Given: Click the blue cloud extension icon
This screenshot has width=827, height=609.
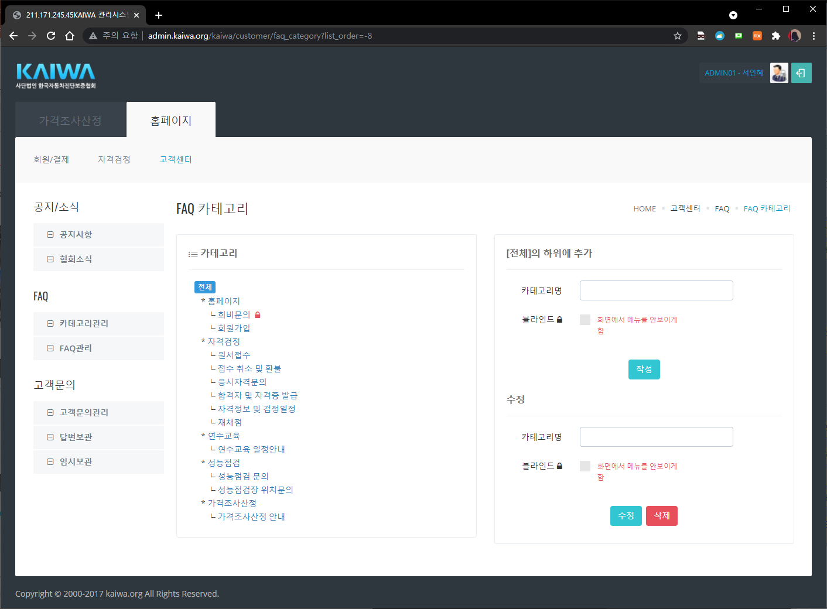Looking at the screenshot, I should 720,36.
